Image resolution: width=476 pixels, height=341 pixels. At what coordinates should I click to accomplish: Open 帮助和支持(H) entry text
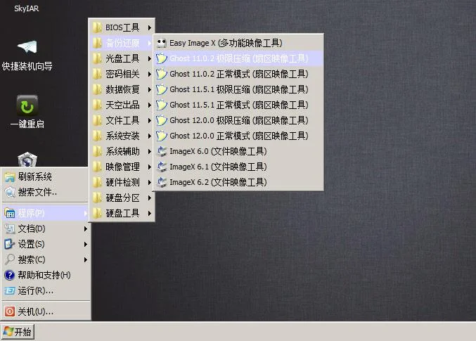tap(44, 275)
